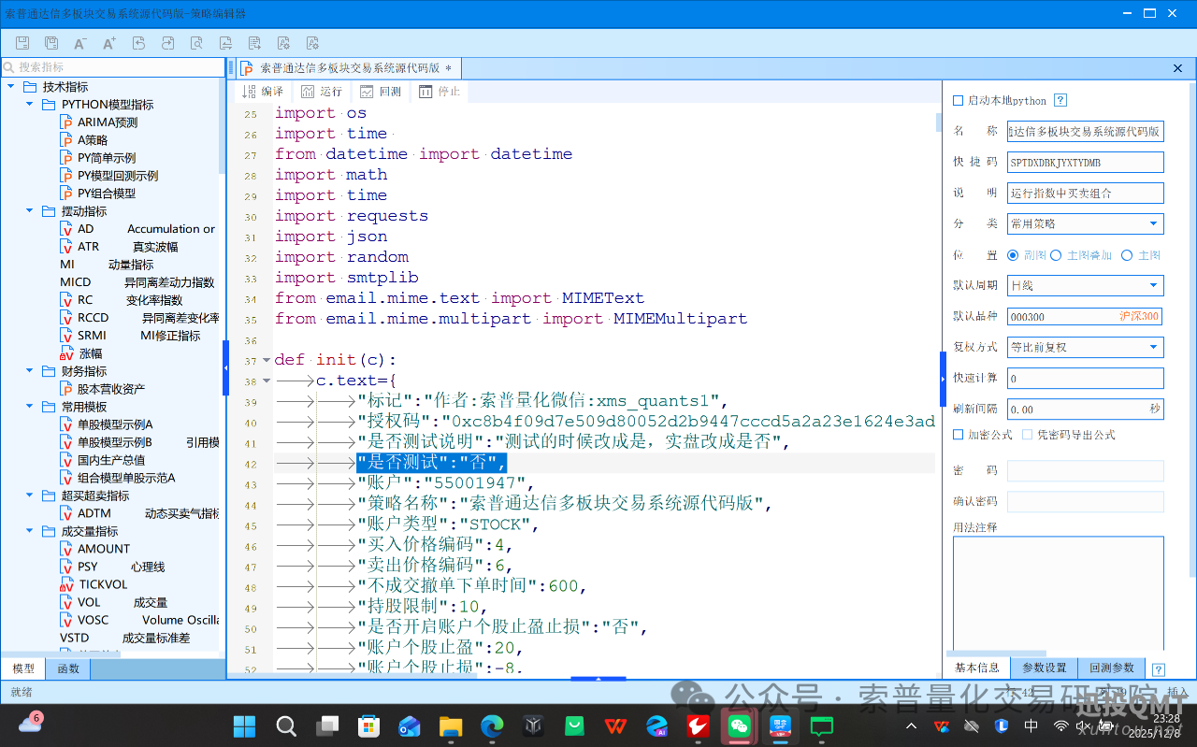Click the 搜索指标 search field
Screen dimensions: 1197x747
pos(112,67)
